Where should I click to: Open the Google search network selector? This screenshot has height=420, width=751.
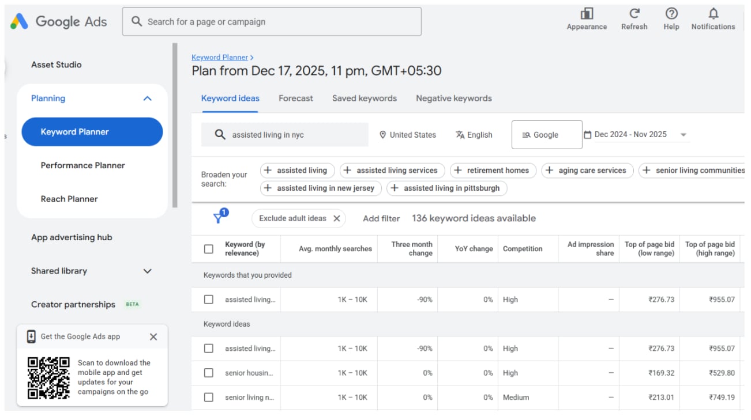[x=547, y=135]
